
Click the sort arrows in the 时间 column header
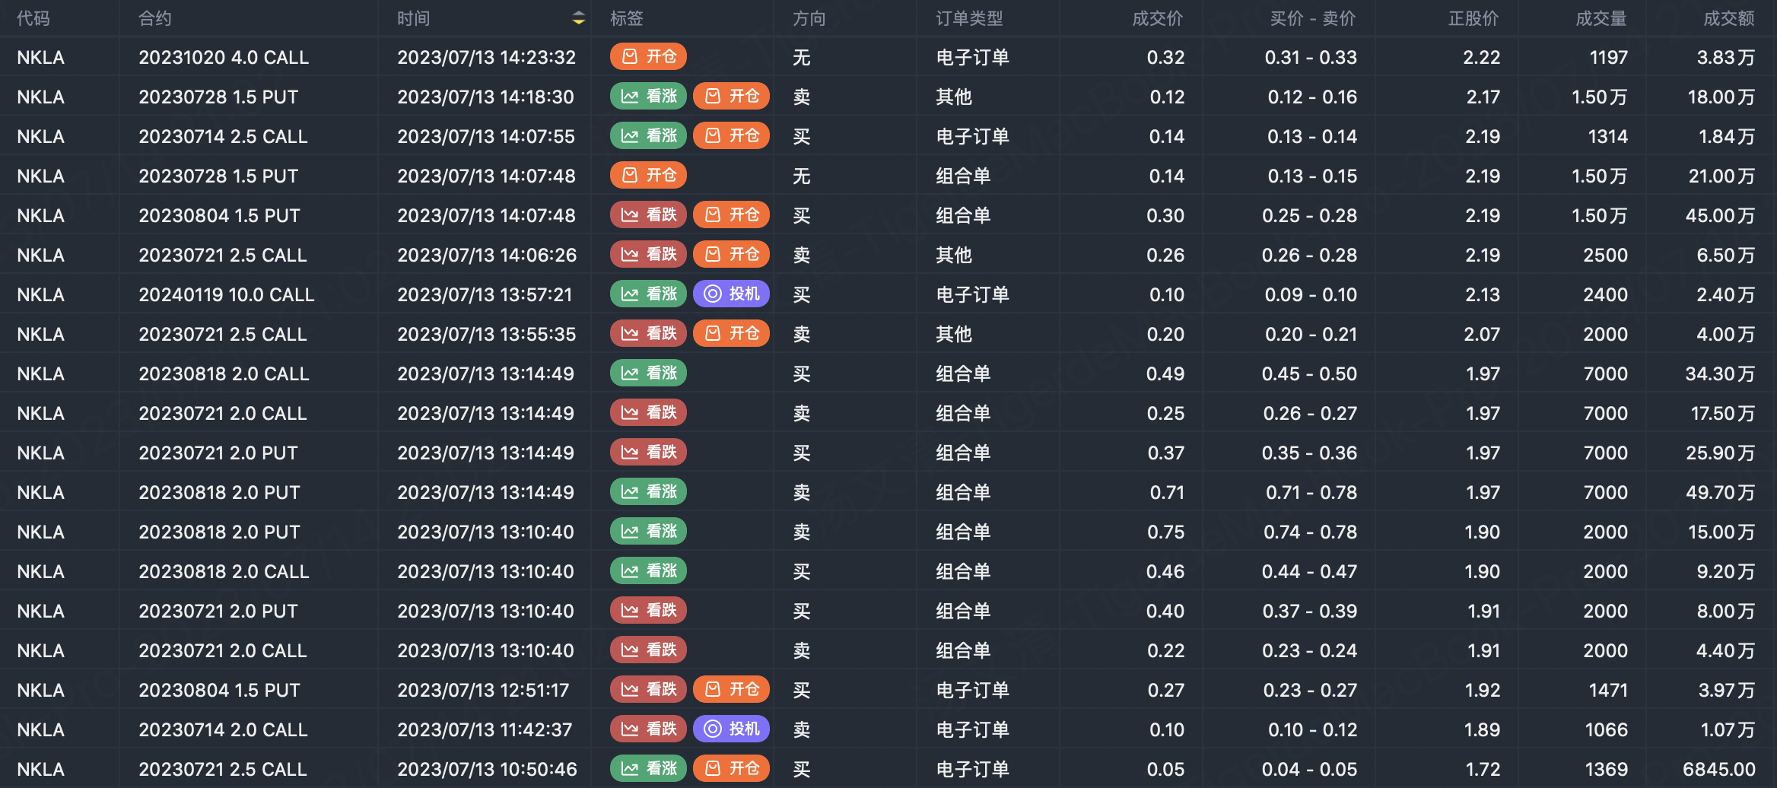pyautogui.click(x=579, y=18)
